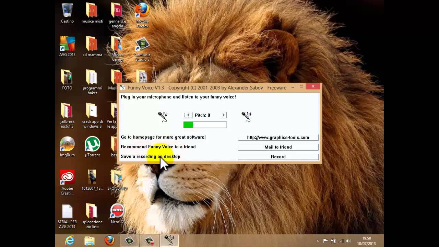Select the ImgBurn desktop shortcut

click(x=67, y=146)
